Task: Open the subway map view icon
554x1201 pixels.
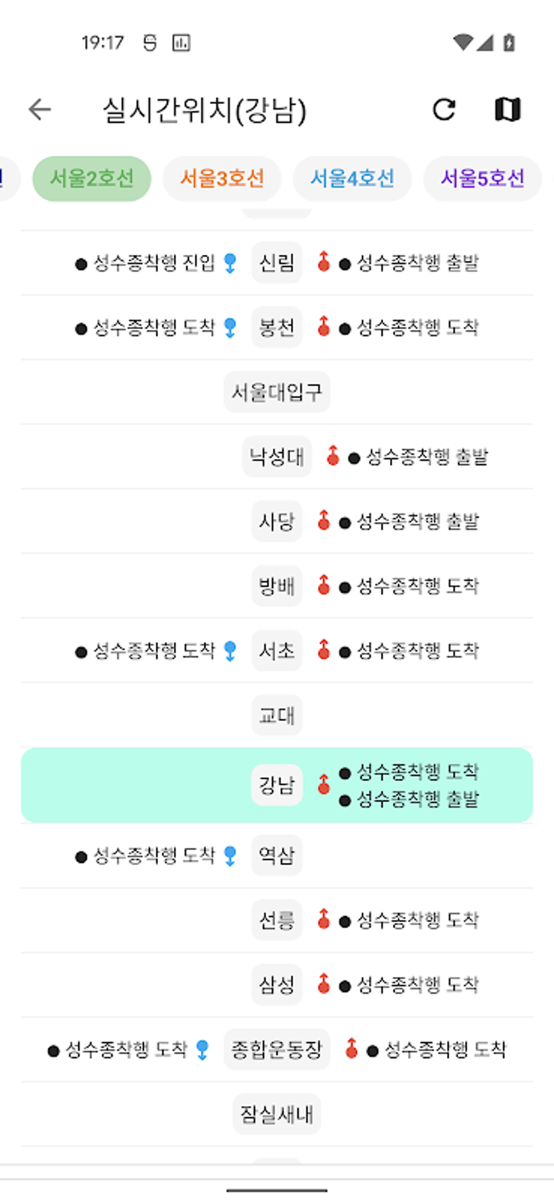Action: pyautogui.click(x=507, y=109)
